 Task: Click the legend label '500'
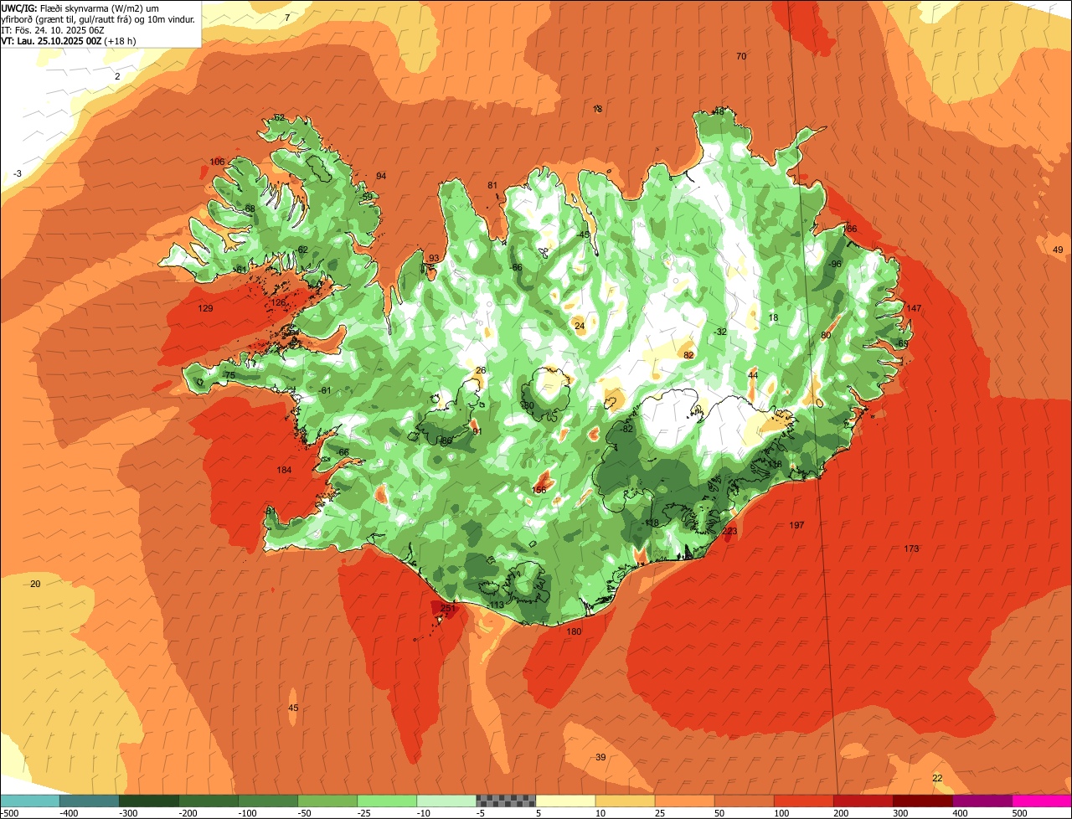click(x=1019, y=813)
